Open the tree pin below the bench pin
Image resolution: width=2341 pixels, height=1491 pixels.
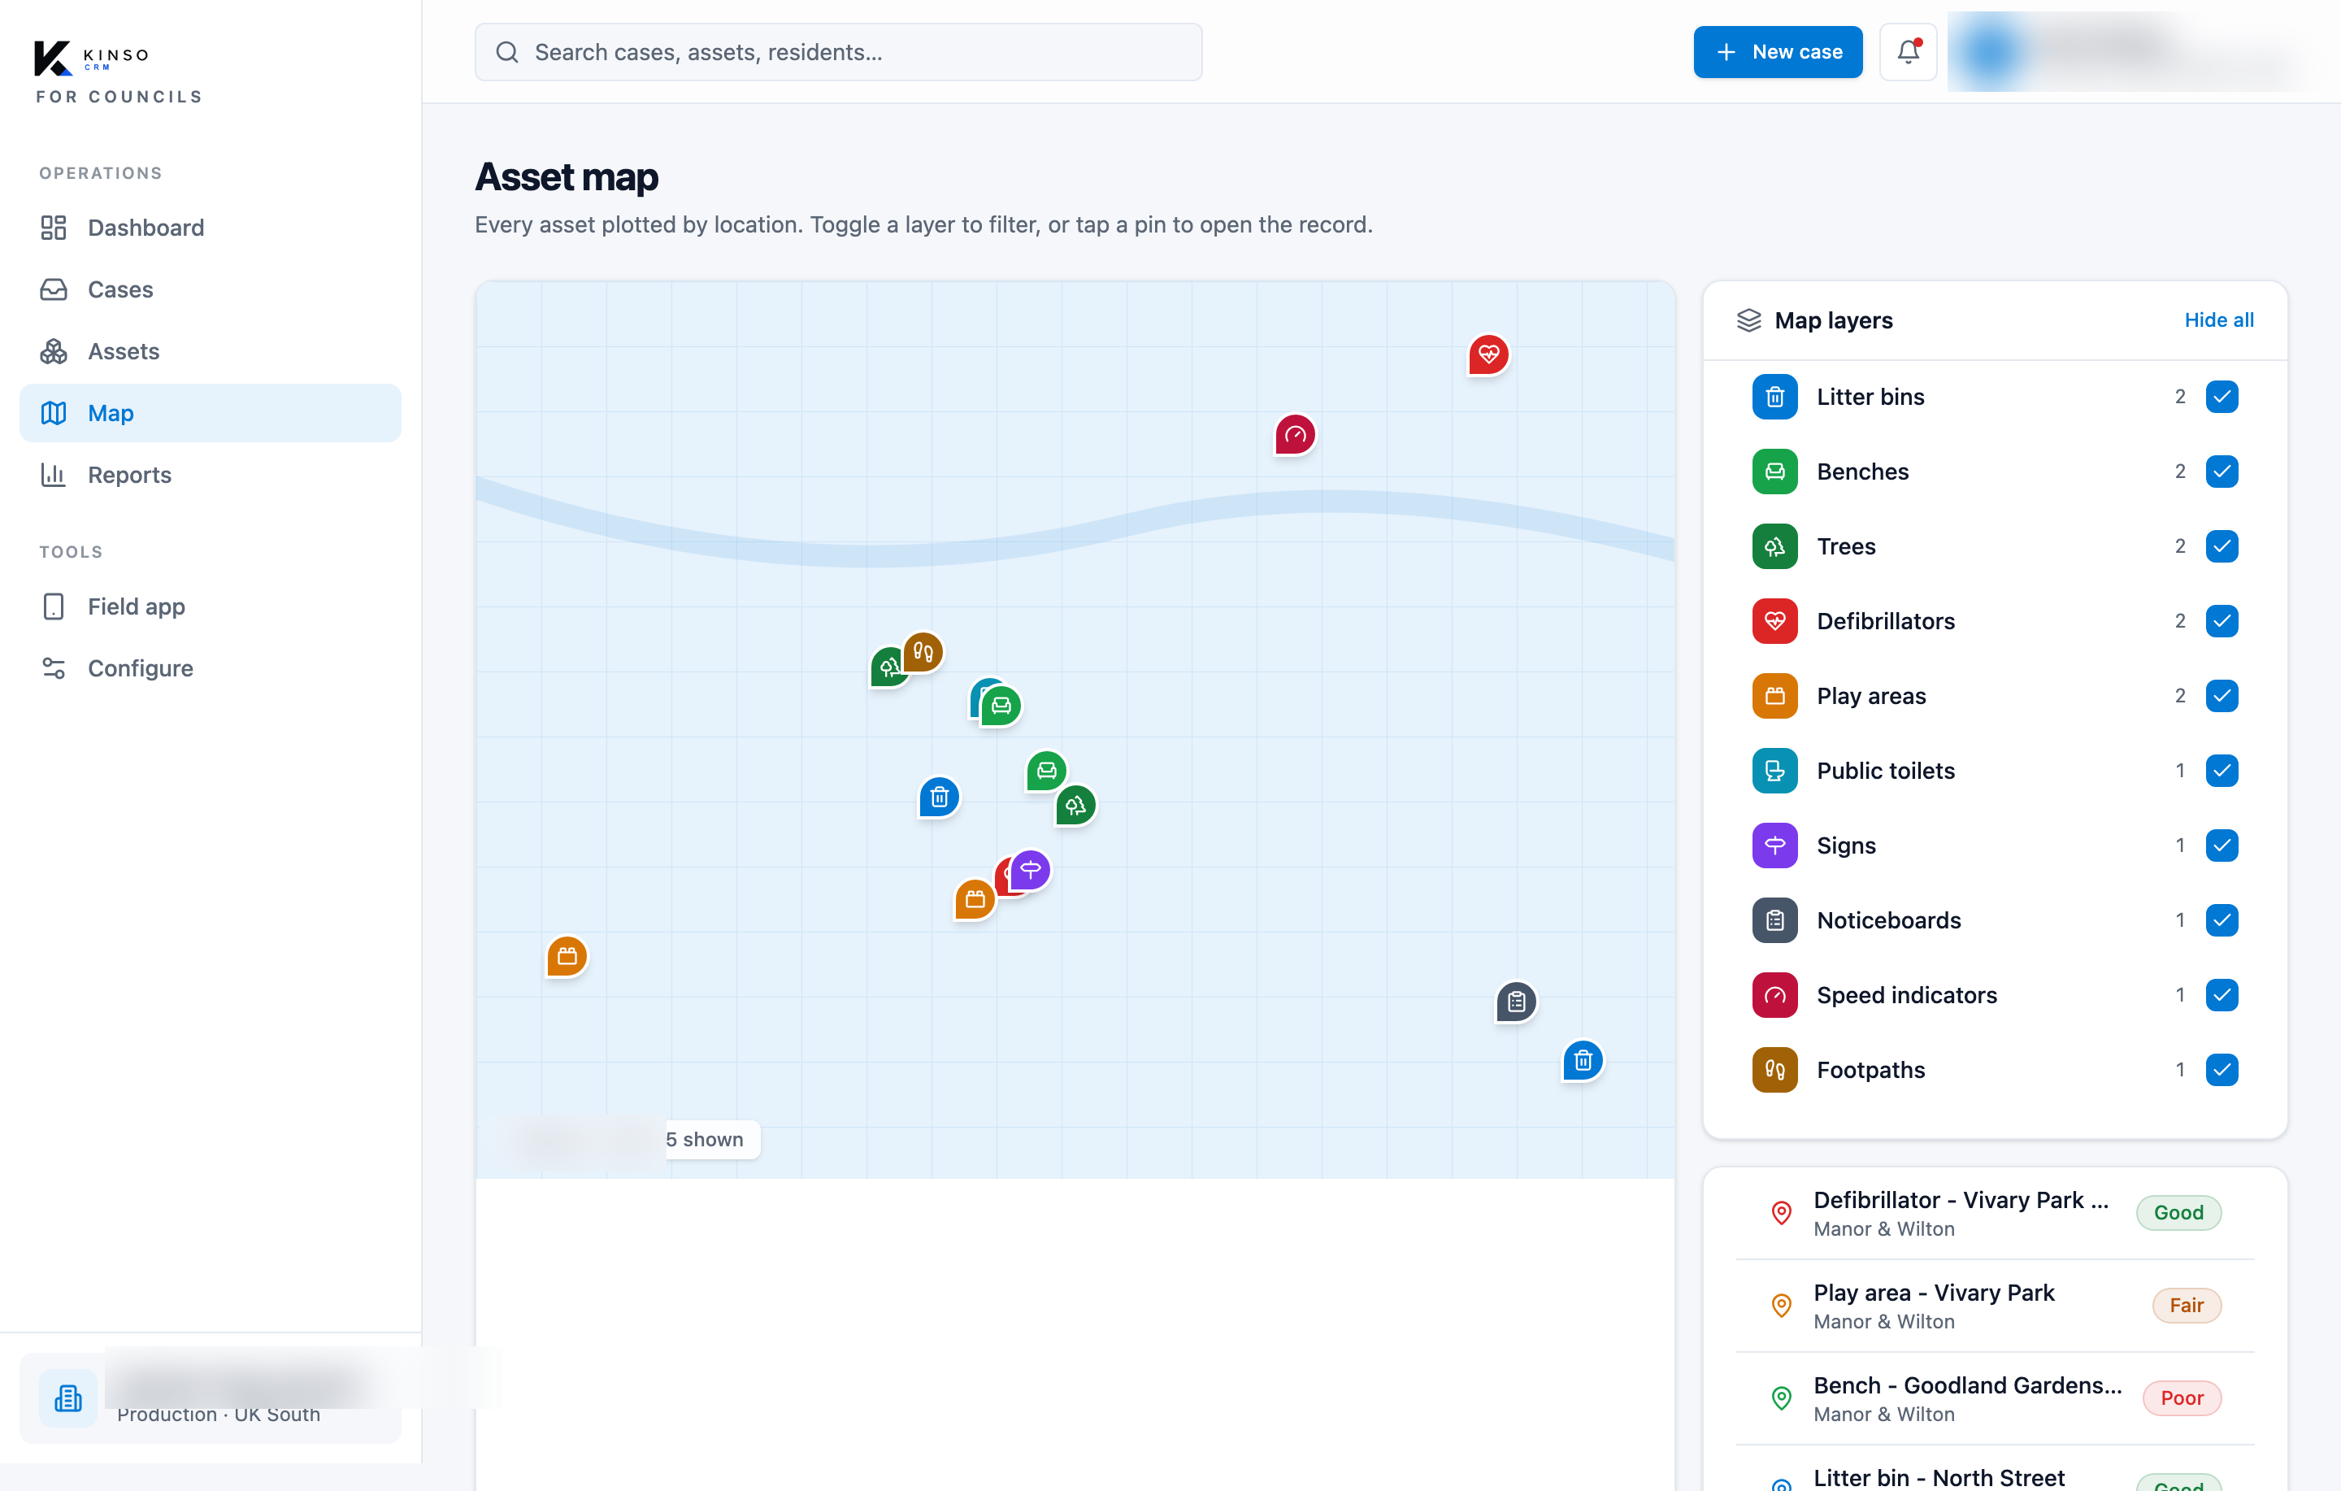pos(1075,806)
